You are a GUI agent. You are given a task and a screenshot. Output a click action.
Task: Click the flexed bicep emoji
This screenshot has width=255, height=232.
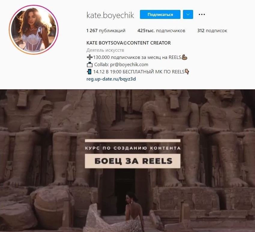point(184,57)
